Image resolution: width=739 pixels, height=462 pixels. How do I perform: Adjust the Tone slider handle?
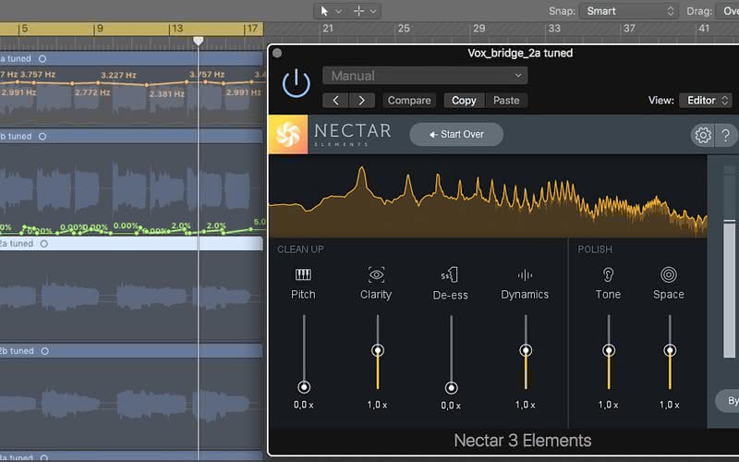point(609,350)
